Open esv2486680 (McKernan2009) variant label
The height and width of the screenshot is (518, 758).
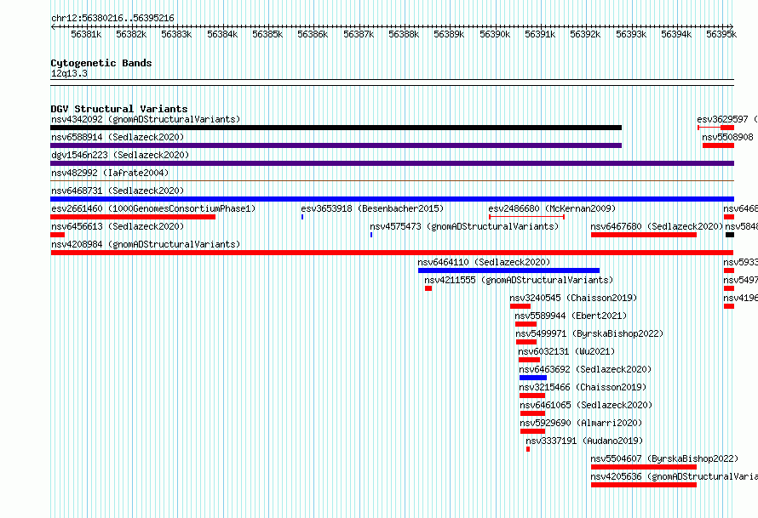click(552, 208)
